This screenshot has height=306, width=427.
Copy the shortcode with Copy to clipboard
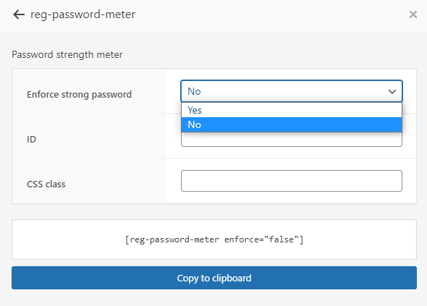[214, 278]
